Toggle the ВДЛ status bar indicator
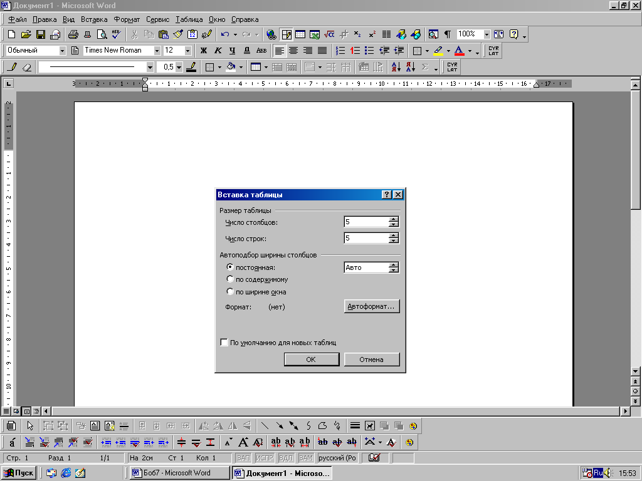Viewport: 642px width, 481px height. pos(286,458)
